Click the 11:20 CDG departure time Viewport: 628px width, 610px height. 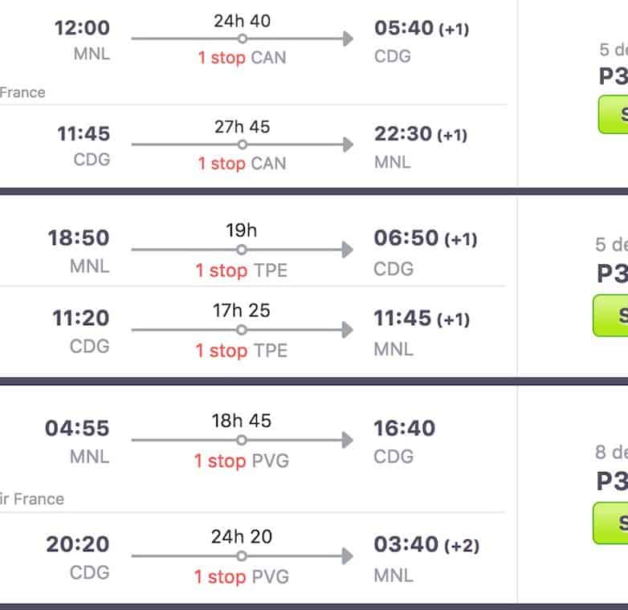pyautogui.click(x=81, y=319)
